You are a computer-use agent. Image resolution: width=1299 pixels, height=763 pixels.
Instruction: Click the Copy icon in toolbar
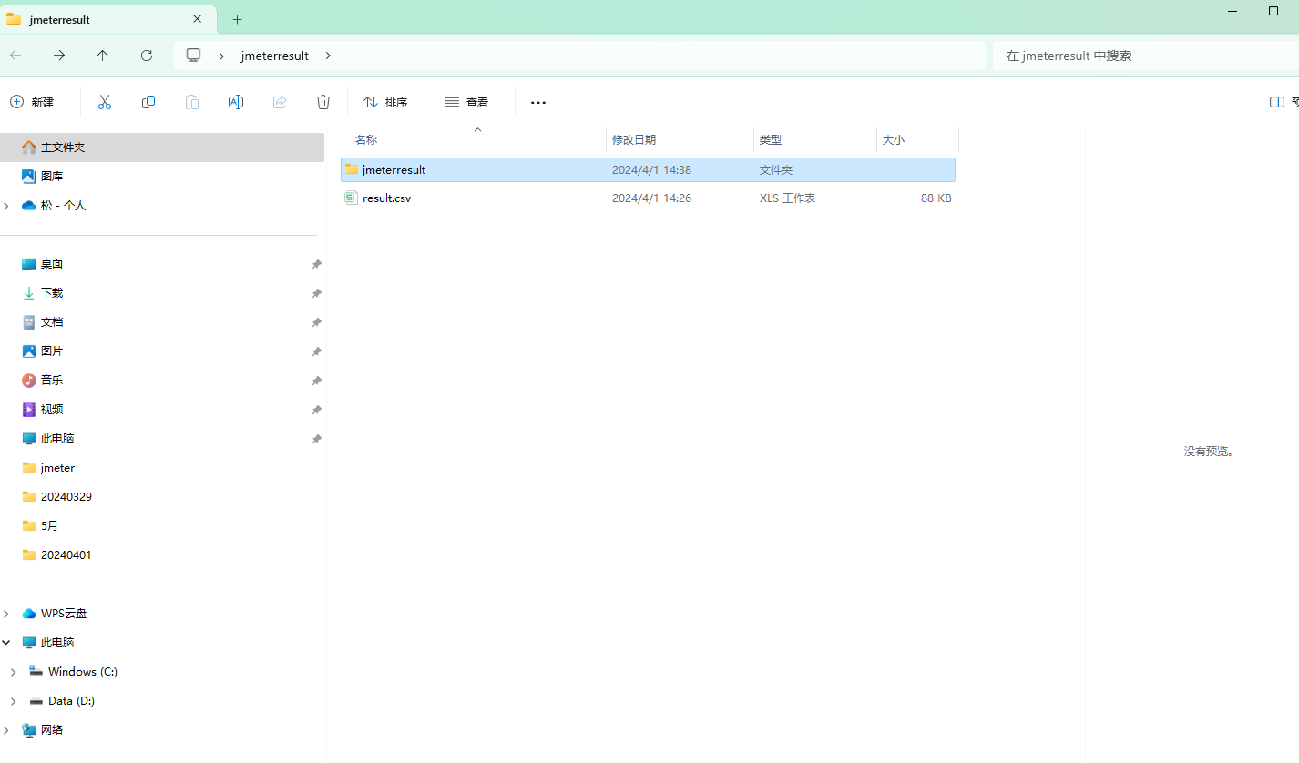point(148,102)
